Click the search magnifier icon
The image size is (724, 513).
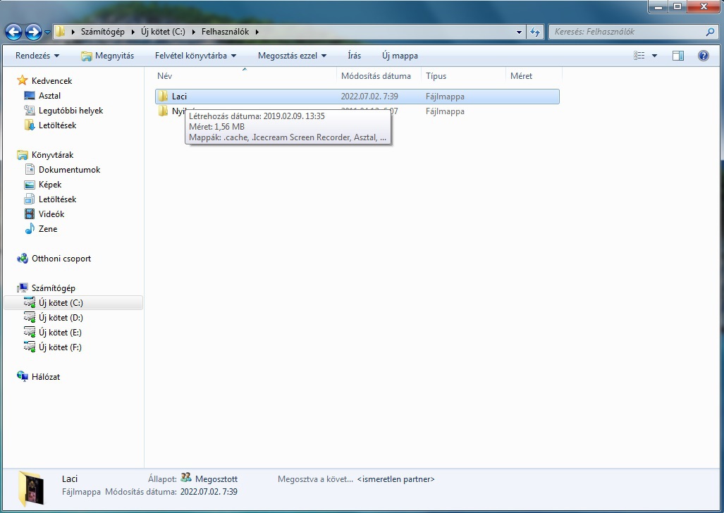click(x=710, y=32)
